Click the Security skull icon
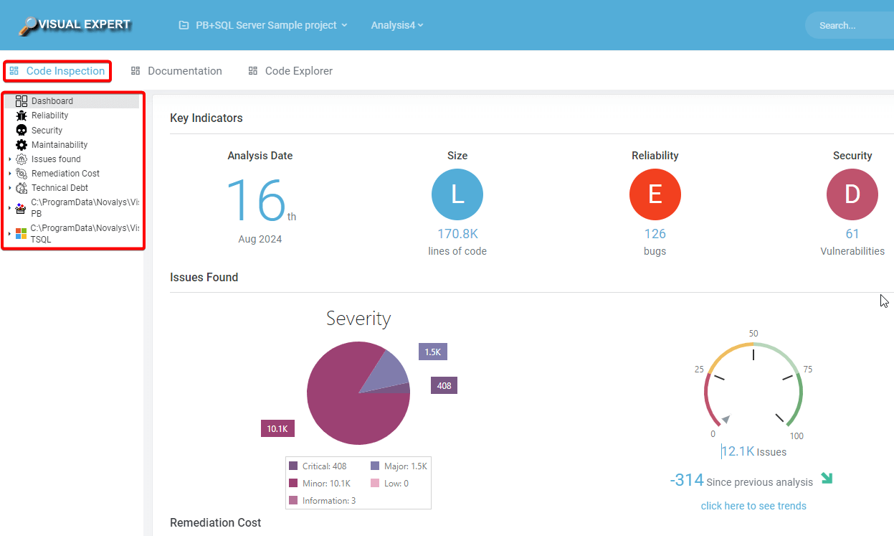 click(x=22, y=130)
